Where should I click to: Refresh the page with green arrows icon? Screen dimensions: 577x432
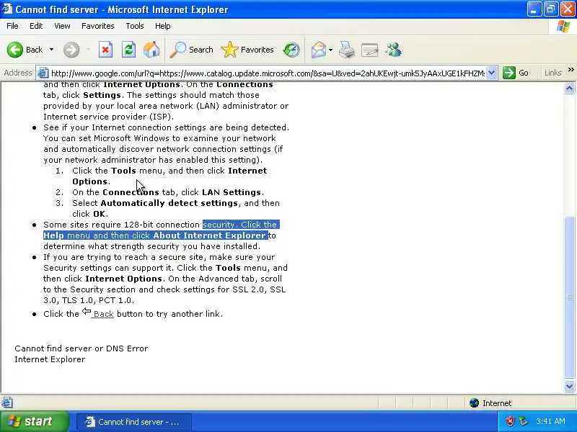(x=129, y=50)
